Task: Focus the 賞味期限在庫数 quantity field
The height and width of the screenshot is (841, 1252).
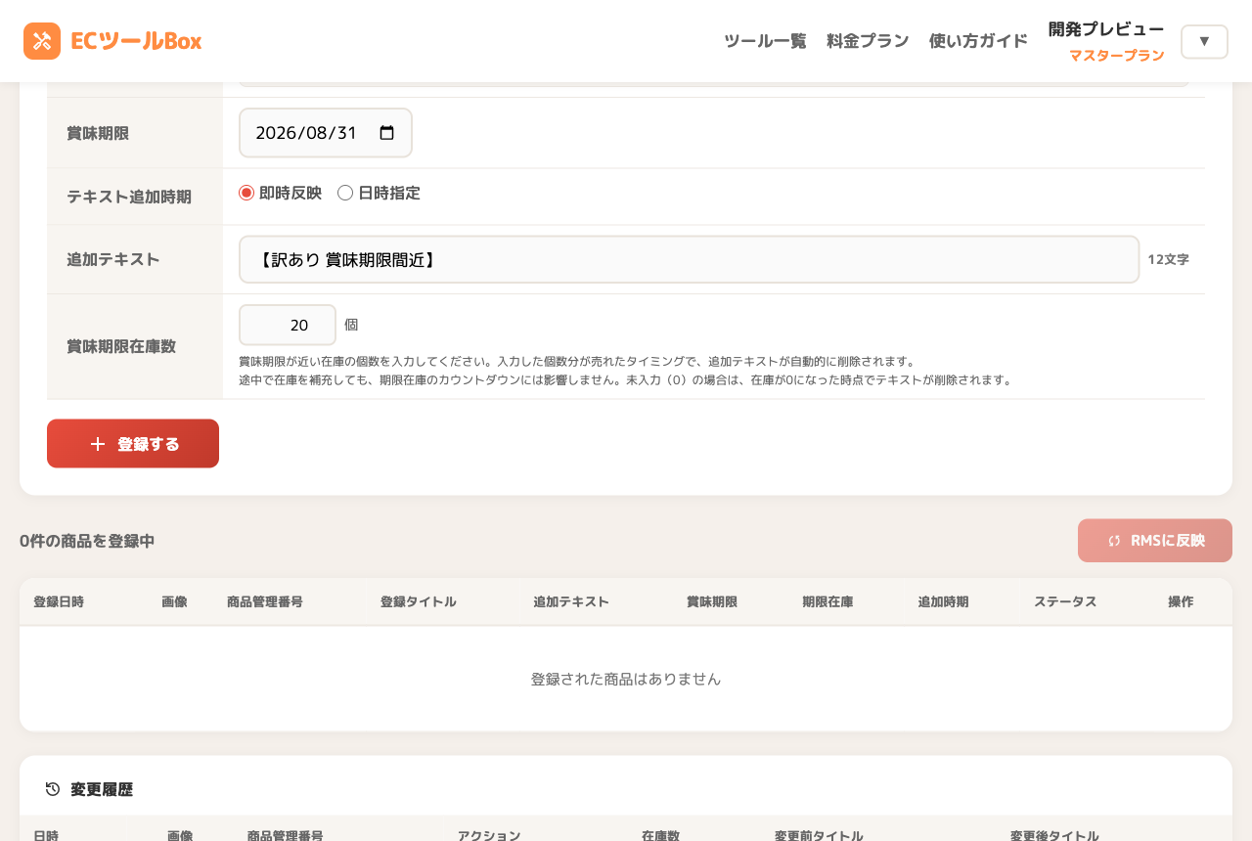Action: 288,325
